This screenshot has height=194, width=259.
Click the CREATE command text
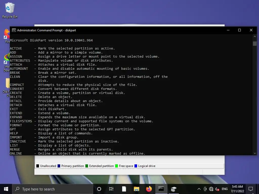[16, 93]
